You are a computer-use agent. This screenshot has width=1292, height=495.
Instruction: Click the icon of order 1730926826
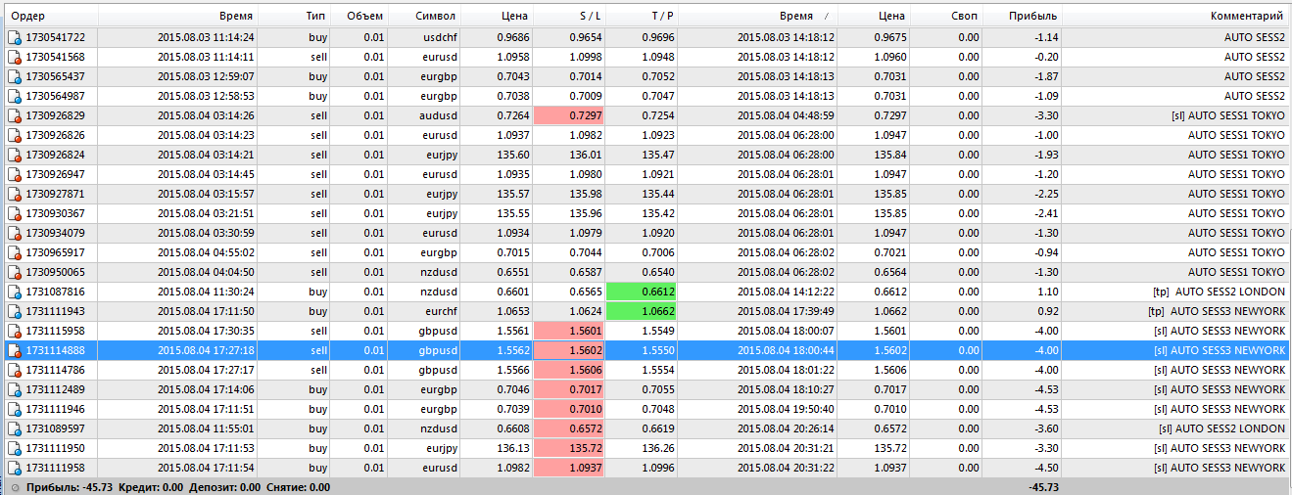[15, 135]
